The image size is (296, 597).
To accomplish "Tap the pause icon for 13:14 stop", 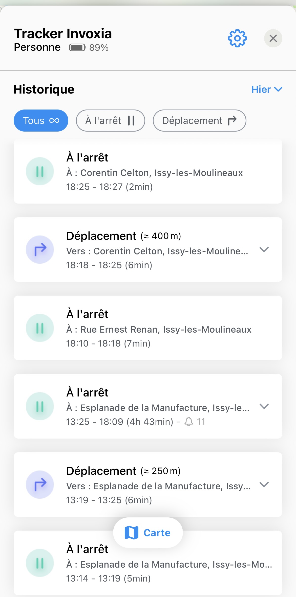I will [40, 563].
